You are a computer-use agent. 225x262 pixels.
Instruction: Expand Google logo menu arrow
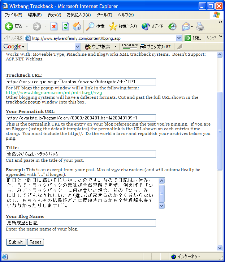point(23,47)
